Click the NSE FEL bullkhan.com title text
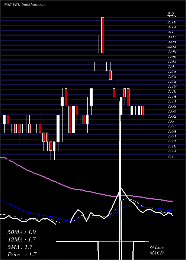The height and width of the screenshot is (260, 186). 25,4
